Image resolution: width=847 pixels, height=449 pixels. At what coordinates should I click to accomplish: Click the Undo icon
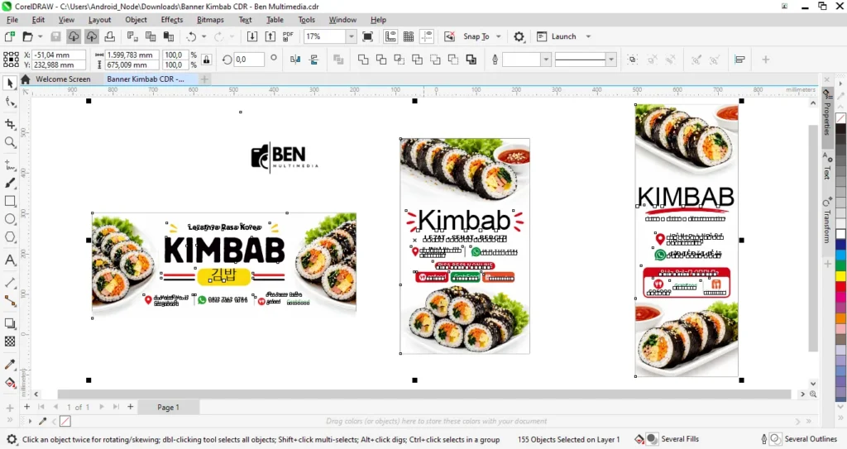tap(191, 36)
